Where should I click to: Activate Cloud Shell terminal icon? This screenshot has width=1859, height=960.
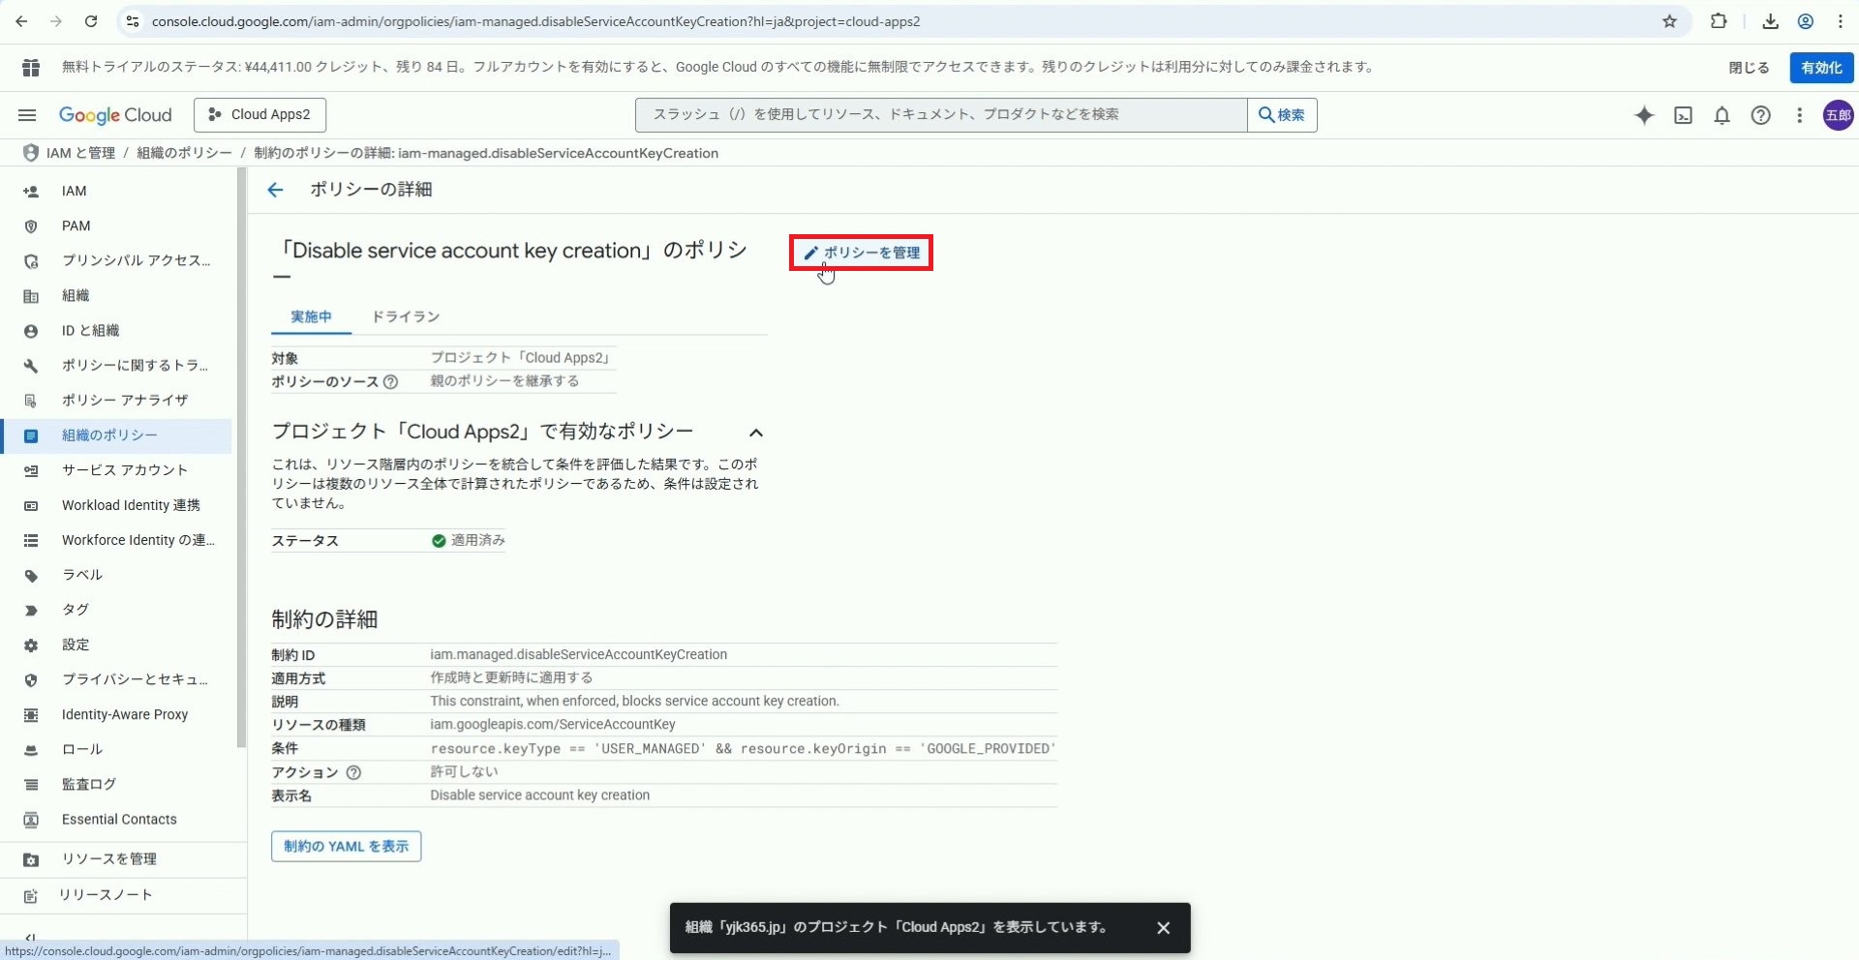[x=1684, y=115]
